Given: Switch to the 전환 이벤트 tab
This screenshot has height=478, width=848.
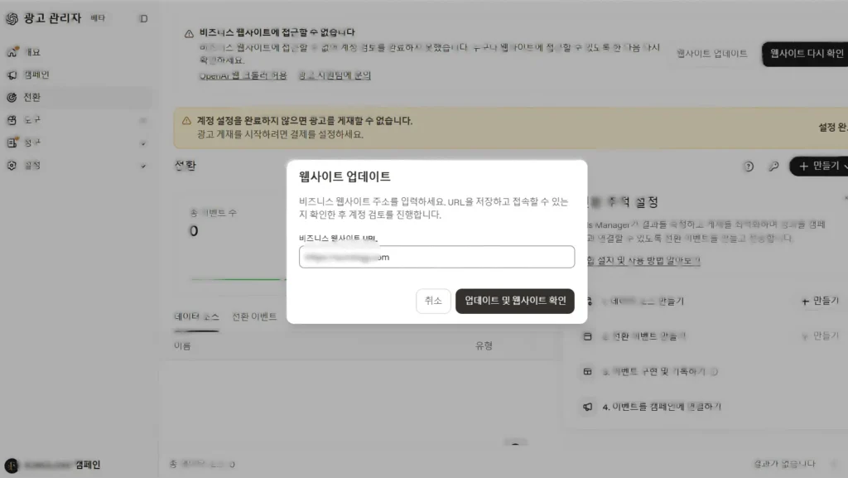Looking at the screenshot, I should click(254, 316).
